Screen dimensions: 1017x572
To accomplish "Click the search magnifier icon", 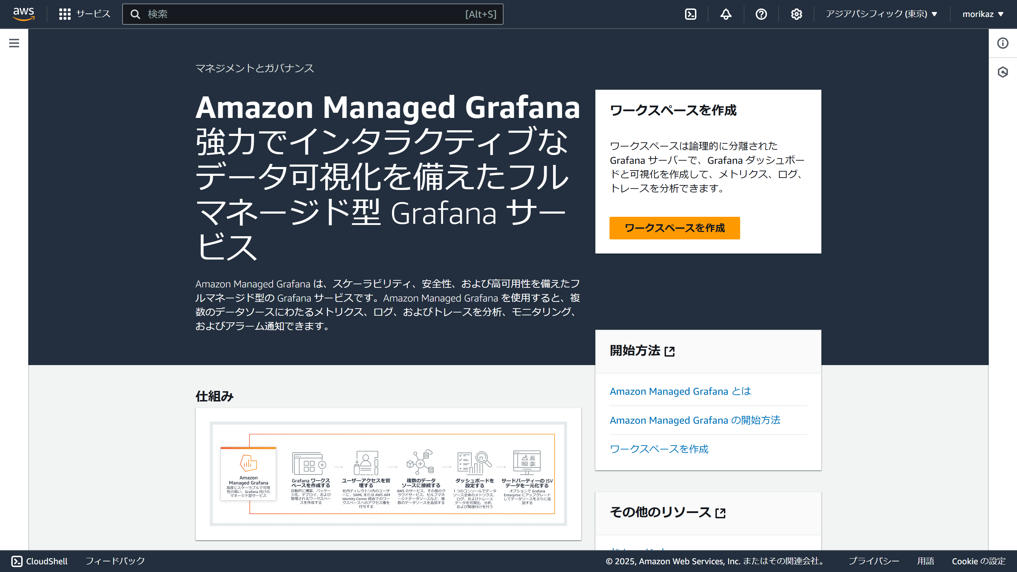I will pyautogui.click(x=135, y=14).
